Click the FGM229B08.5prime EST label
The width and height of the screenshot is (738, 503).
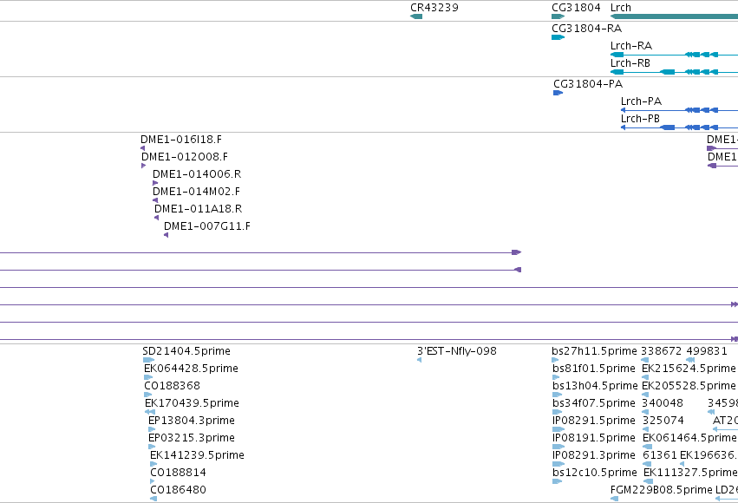click(x=662, y=490)
